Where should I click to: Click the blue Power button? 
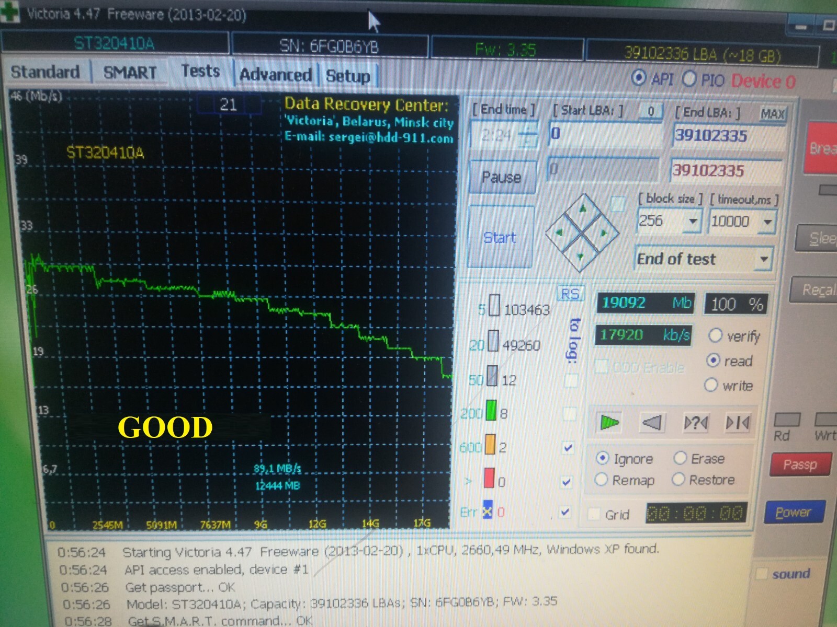pos(794,512)
